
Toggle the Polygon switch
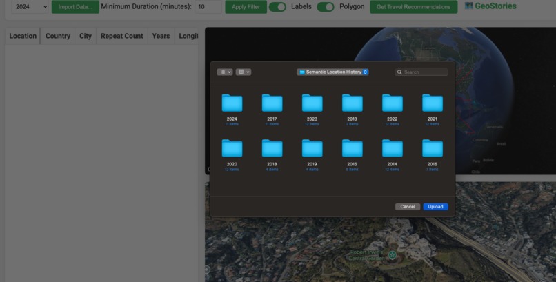[326, 7]
